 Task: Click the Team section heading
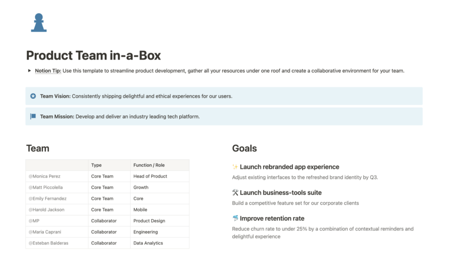tap(38, 148)
